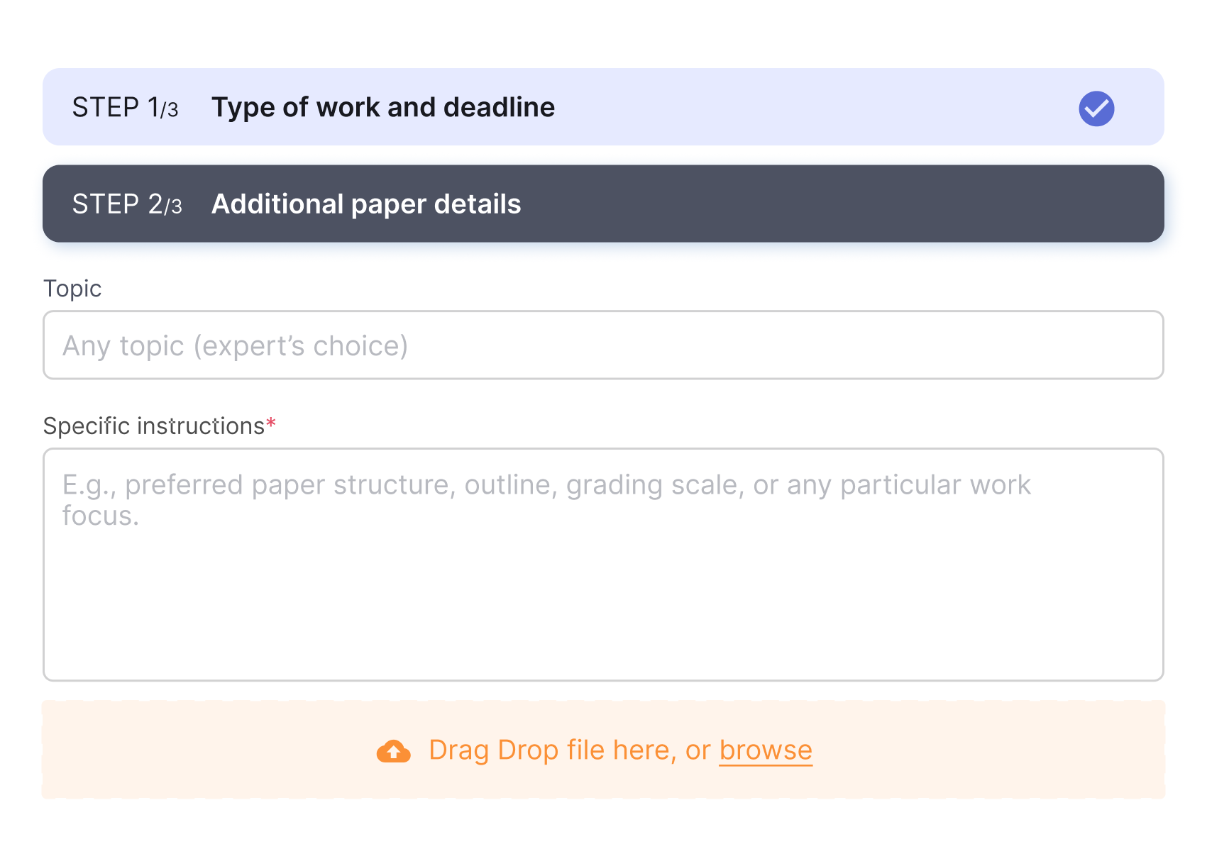The width and height of the screenshot is (1207, 866).
Task: Click the 'STEP 1/3' label
Action: tap(125, 108)
